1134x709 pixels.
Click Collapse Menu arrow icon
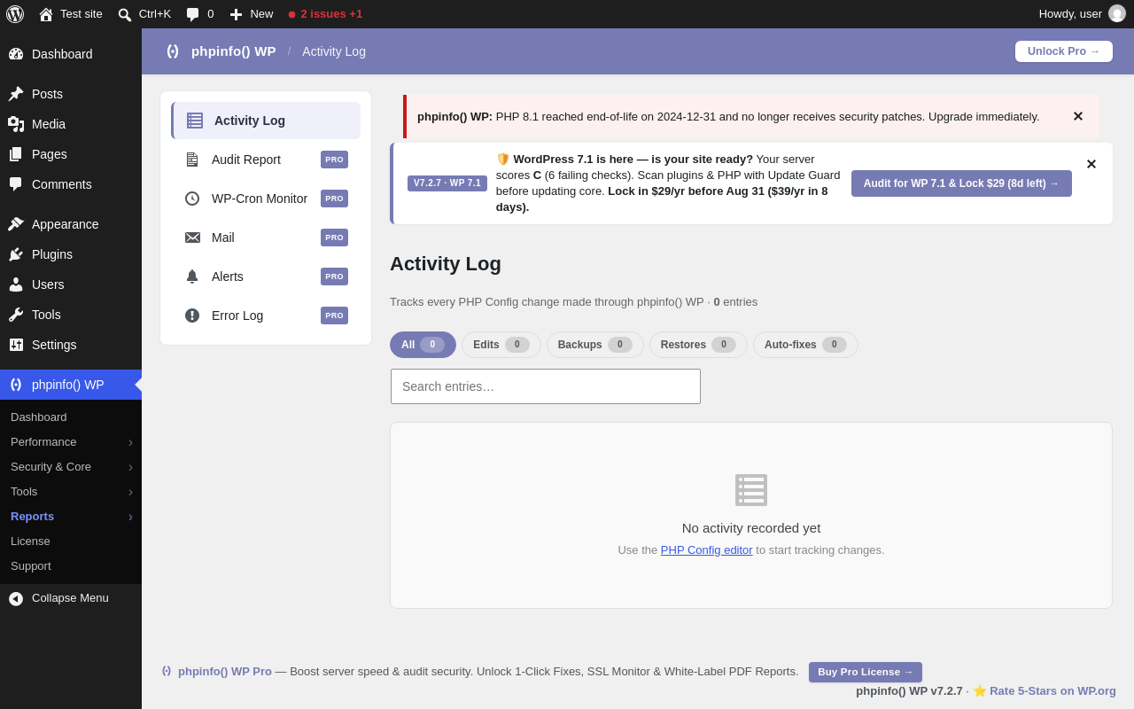click(16, 598)
